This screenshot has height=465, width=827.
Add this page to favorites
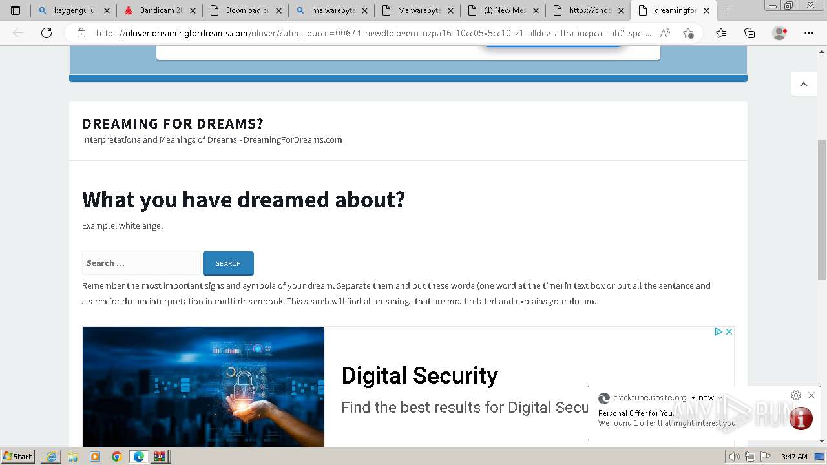[689, 33]
